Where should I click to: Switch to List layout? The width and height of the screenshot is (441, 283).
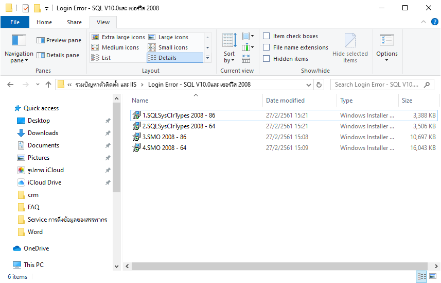point(101,58)
